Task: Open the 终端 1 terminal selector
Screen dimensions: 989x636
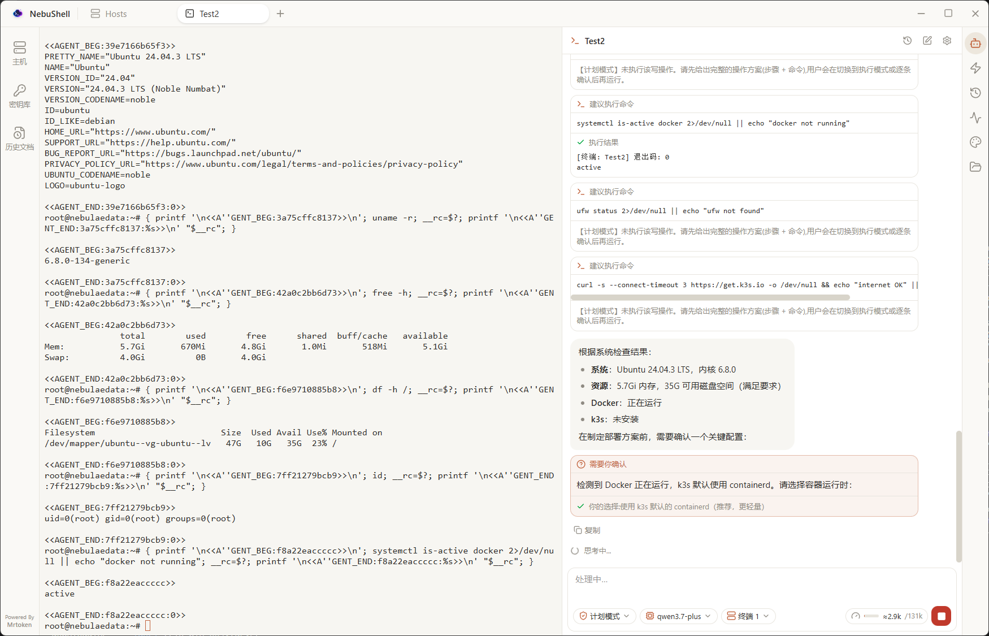Action: coord(748,616)
